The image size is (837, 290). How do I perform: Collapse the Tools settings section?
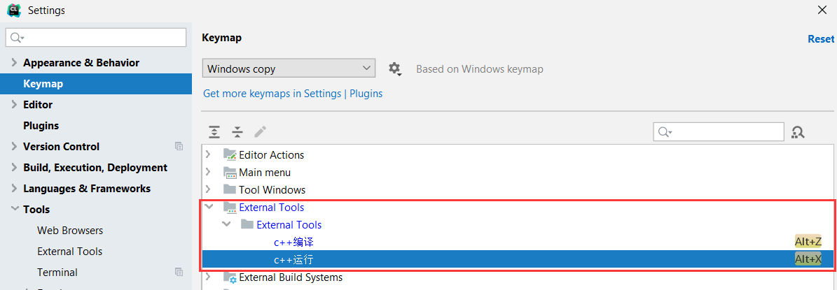14,209
